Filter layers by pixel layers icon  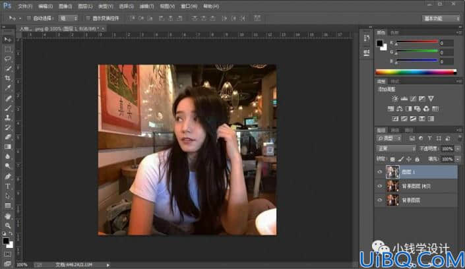[412, 138]
